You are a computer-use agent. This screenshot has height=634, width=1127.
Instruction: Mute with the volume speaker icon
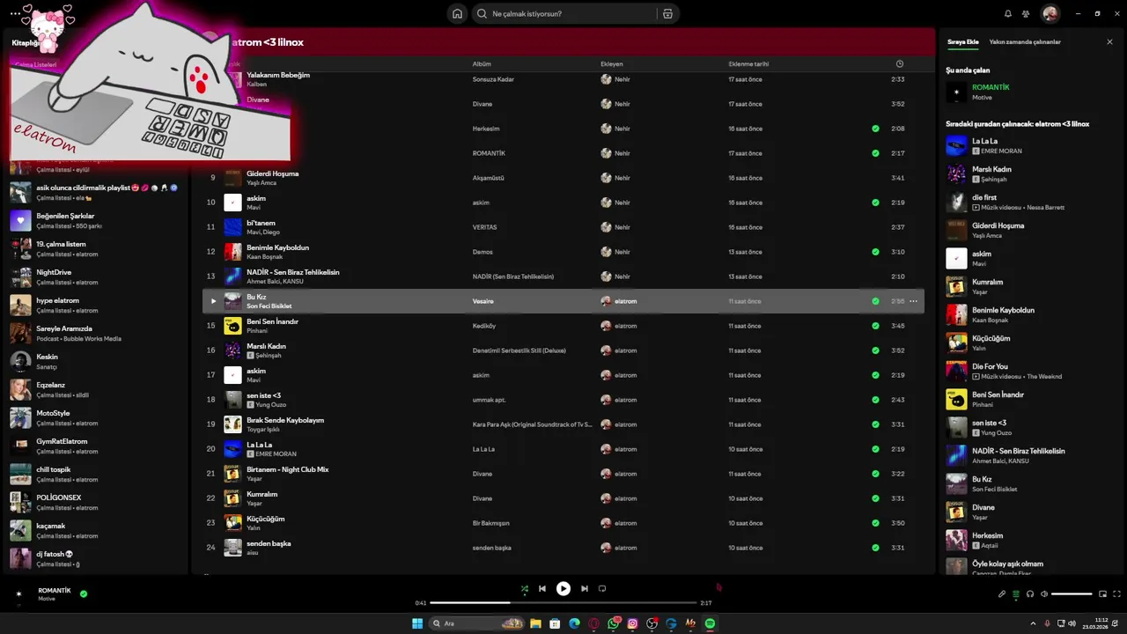(1044, 594)
